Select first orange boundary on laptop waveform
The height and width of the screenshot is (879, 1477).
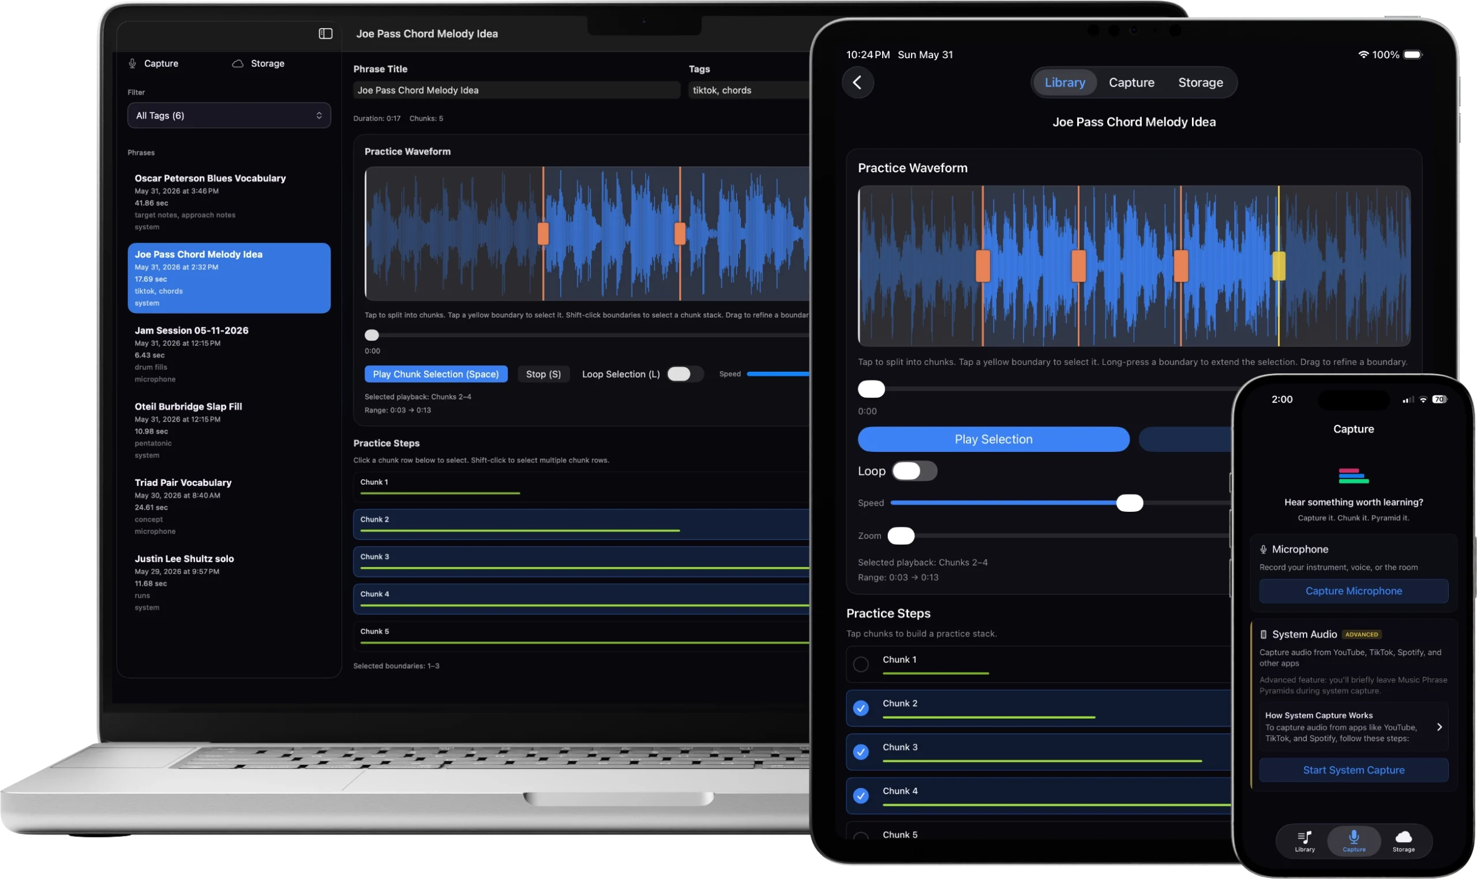coord(543,233)
